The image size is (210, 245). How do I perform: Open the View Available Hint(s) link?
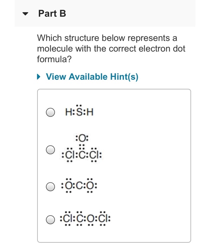(92, 77)
